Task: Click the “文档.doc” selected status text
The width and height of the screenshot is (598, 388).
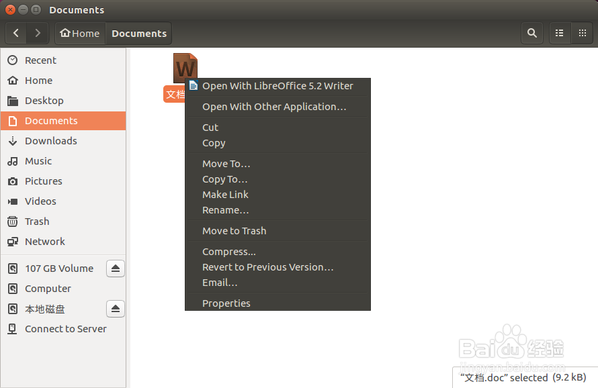Action: (523, 378)
